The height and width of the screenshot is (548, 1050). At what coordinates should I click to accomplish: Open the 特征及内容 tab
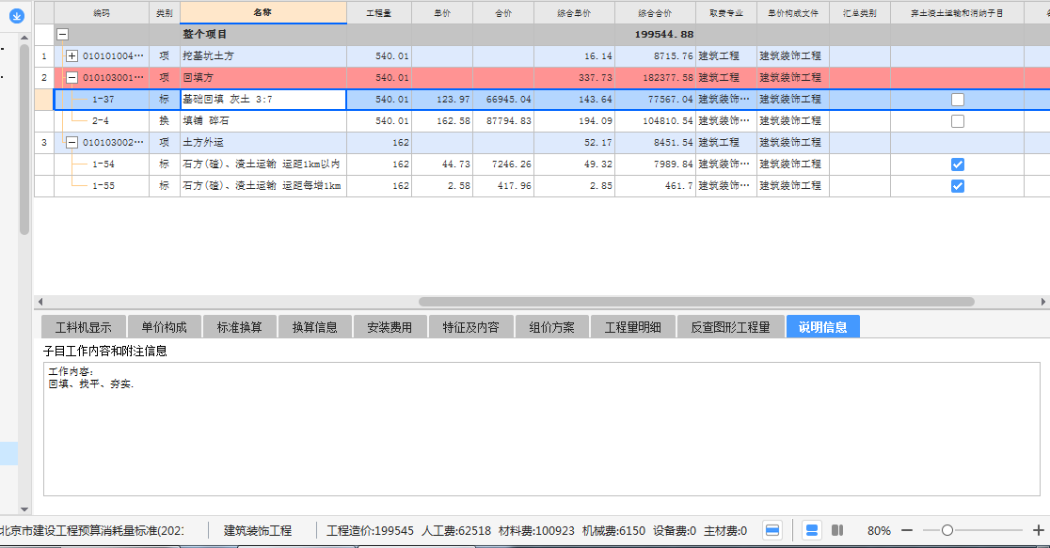pos(470,327)
